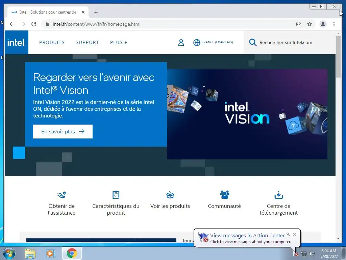Open Windows Explorer from the taskbar
This screenshot has width=346, height=260.
click(30, 253)
